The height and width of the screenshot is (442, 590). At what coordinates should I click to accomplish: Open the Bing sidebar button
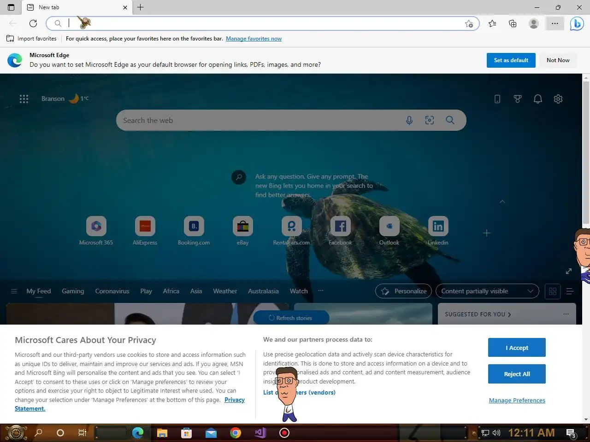pyautogui.click(x=577, y=23)
